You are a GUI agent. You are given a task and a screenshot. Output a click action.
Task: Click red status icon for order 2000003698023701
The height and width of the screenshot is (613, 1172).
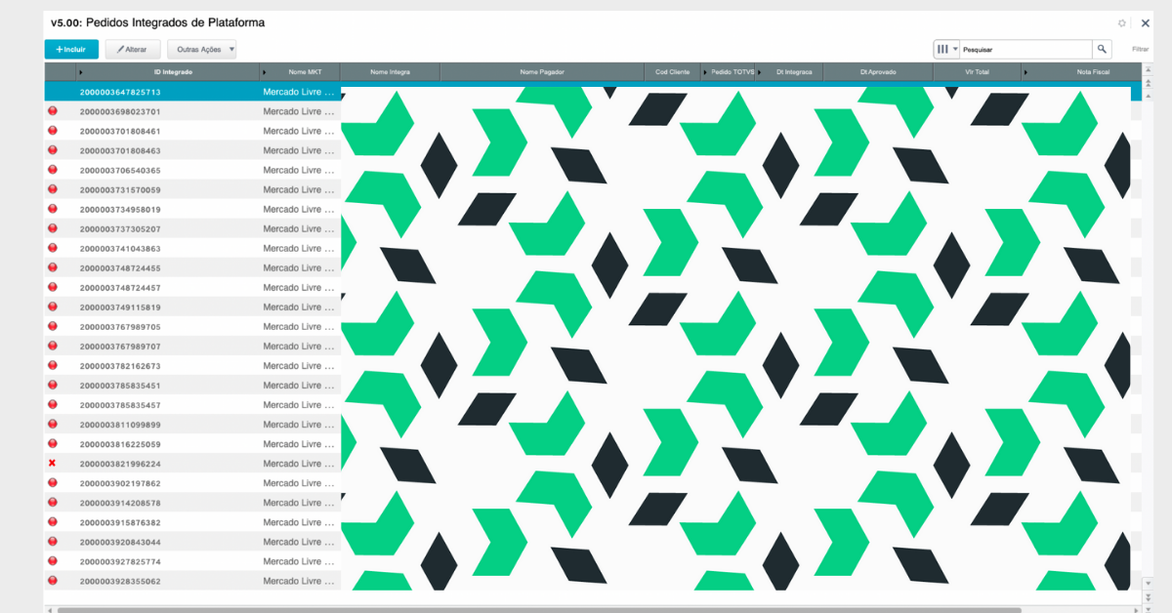(52, 111)
